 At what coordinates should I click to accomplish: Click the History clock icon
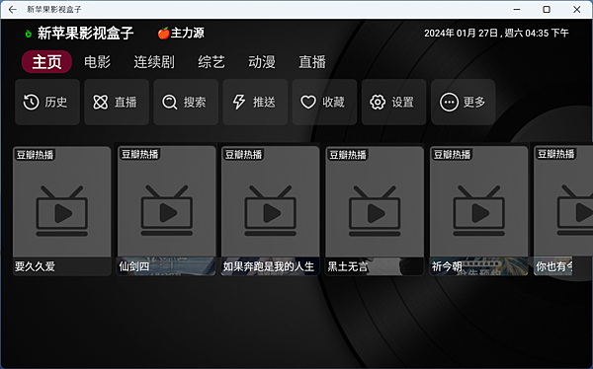[x=31, y=102]
